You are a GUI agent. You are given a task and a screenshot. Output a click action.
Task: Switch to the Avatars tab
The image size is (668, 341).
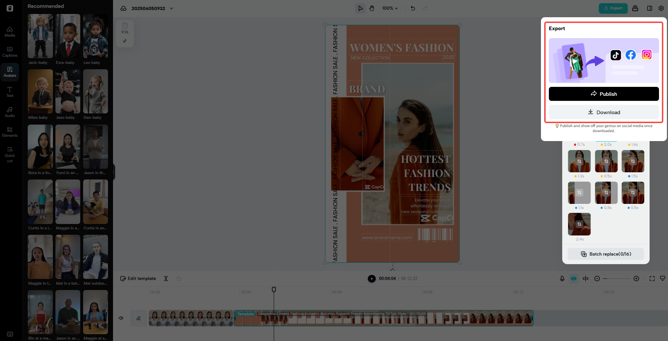click(10, 72)
